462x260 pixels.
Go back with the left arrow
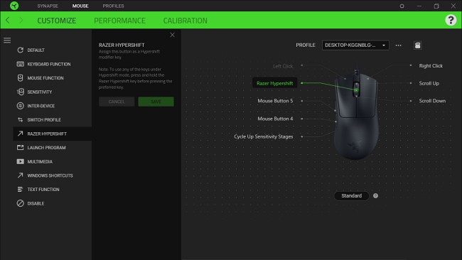[7, 21]
